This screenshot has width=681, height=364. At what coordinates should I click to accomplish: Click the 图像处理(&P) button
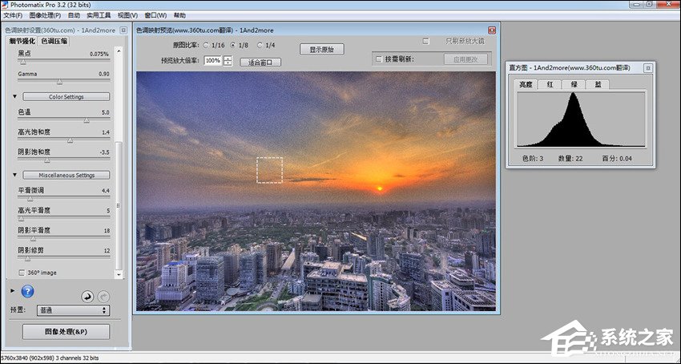point(66,331)
